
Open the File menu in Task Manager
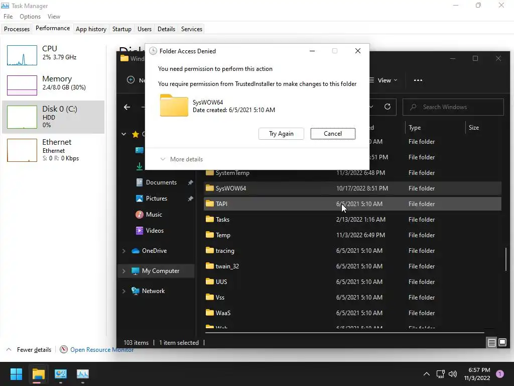[8, 17]
